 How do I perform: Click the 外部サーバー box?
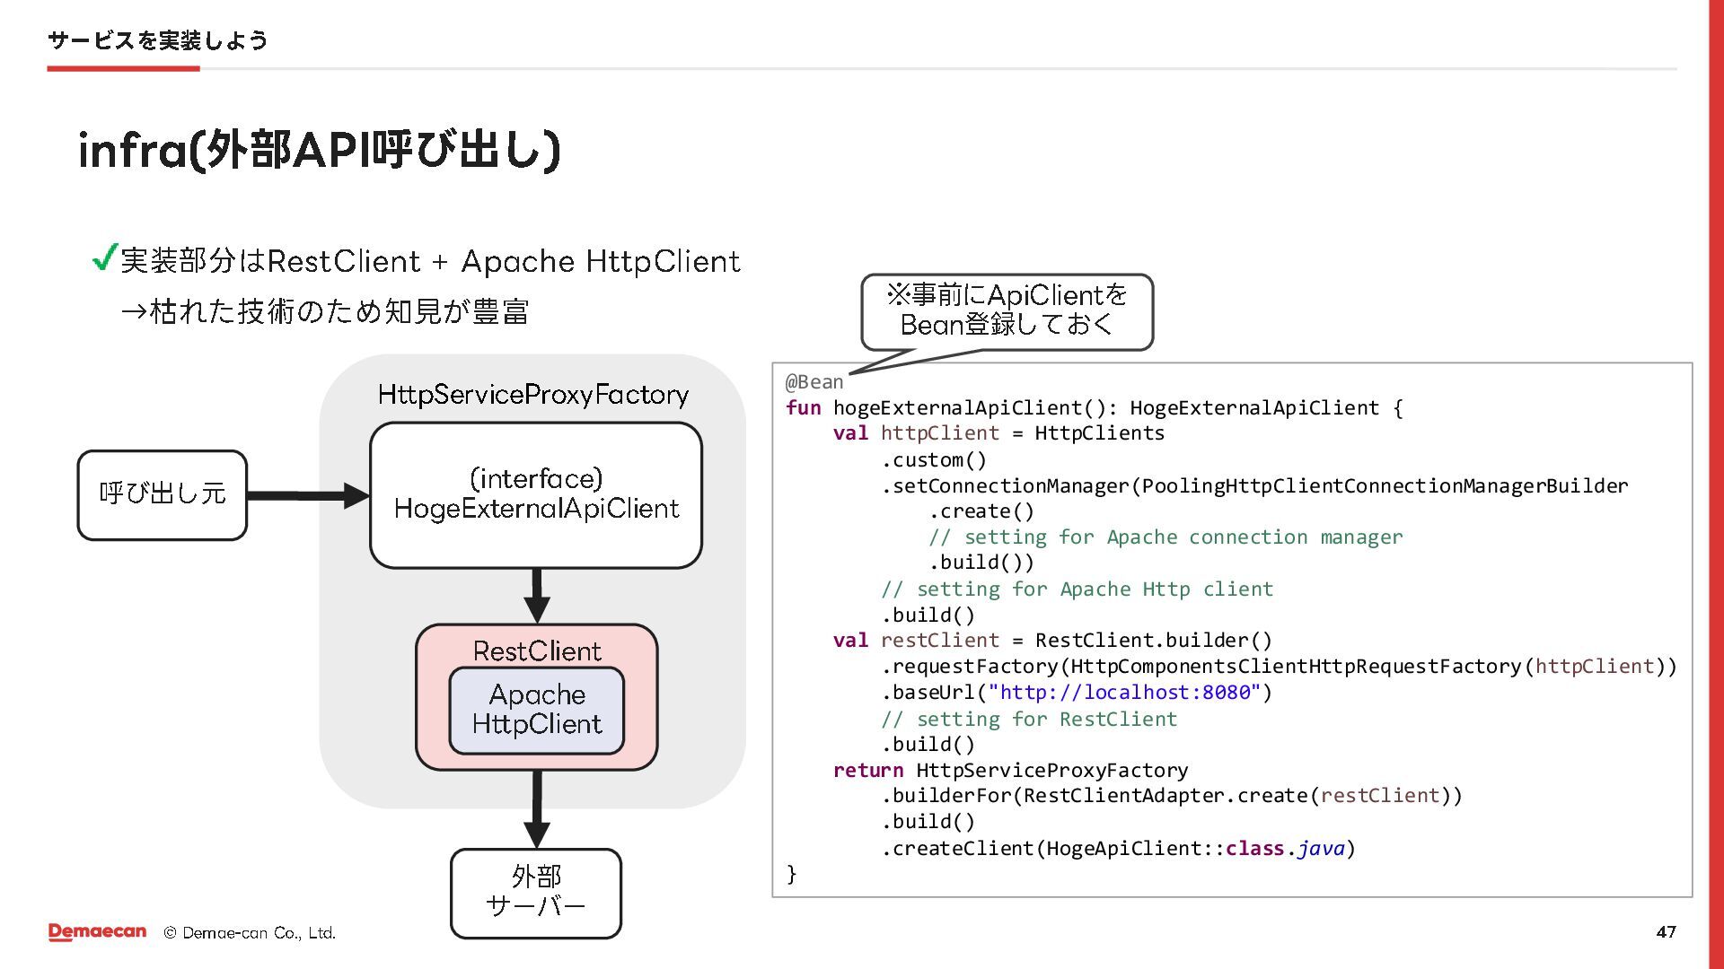[536, 893]
